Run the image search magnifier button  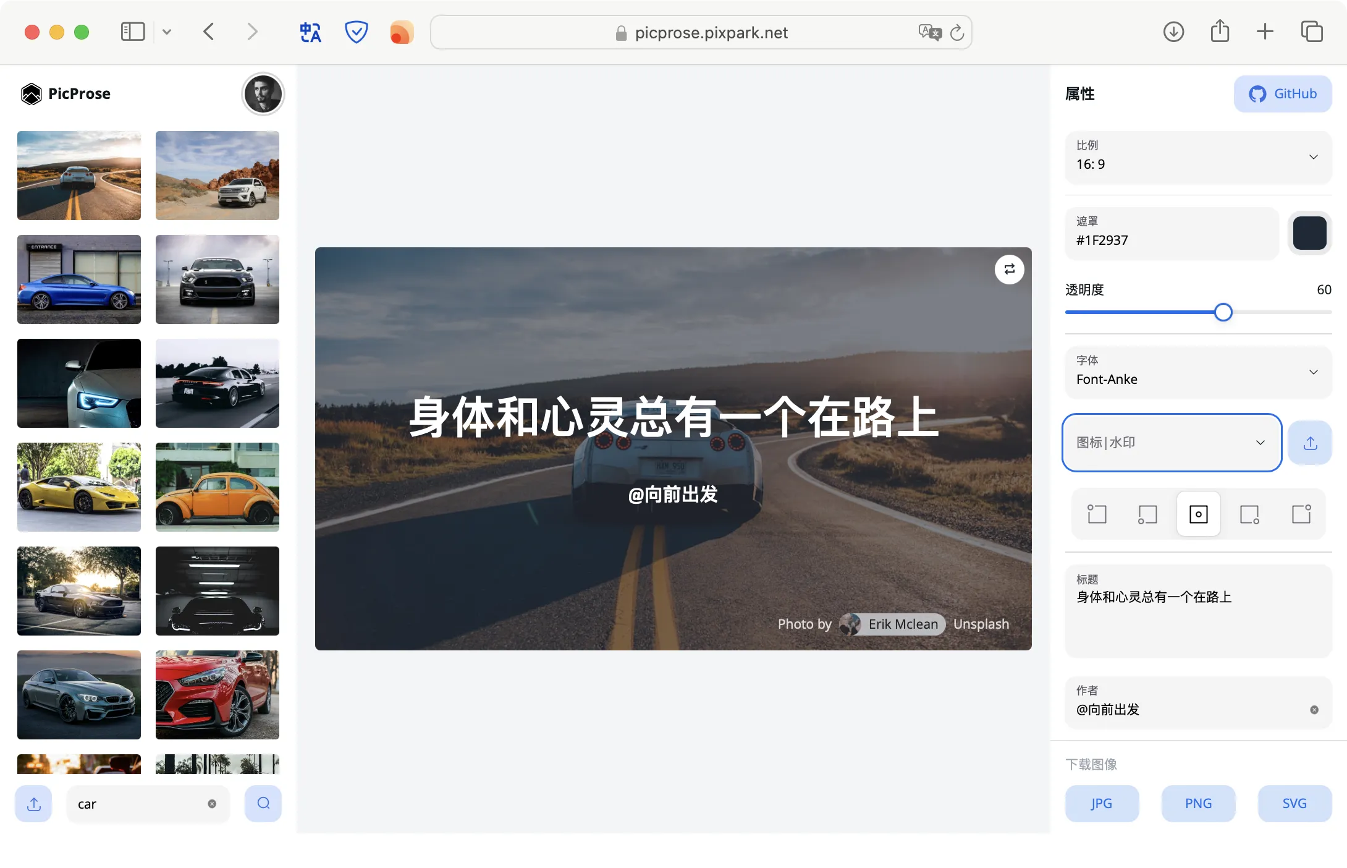tap(263, 804)
